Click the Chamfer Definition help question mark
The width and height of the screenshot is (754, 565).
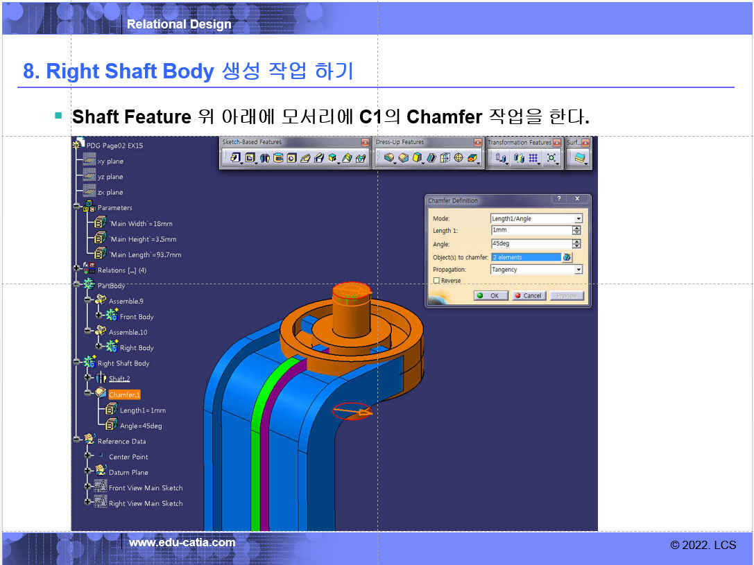point(559,200)
